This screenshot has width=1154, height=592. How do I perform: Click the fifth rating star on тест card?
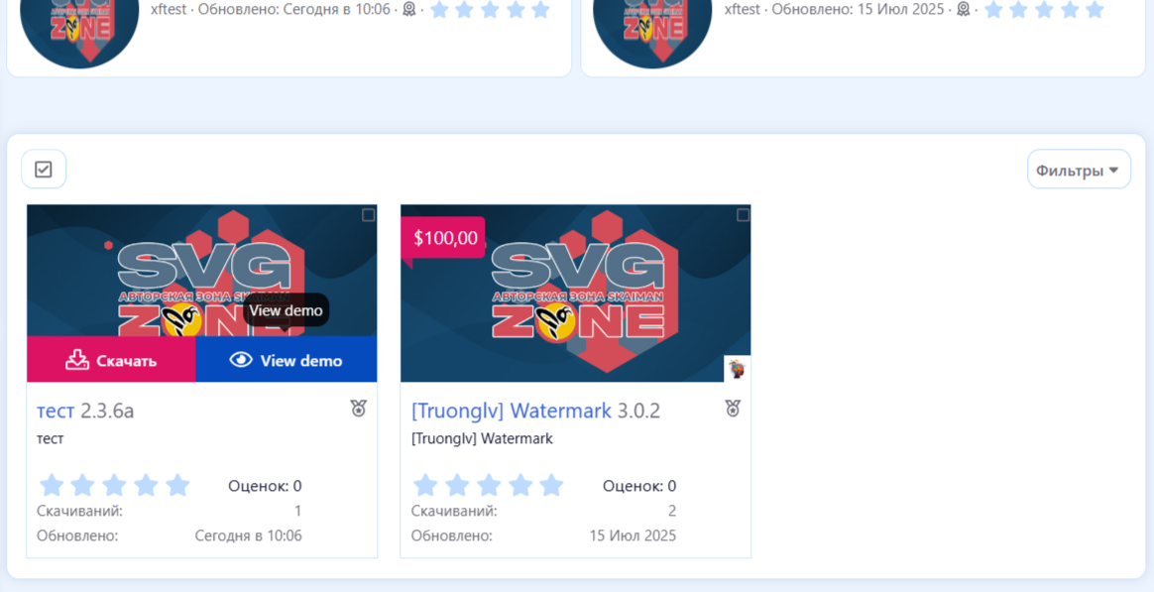tap(177, 485)
